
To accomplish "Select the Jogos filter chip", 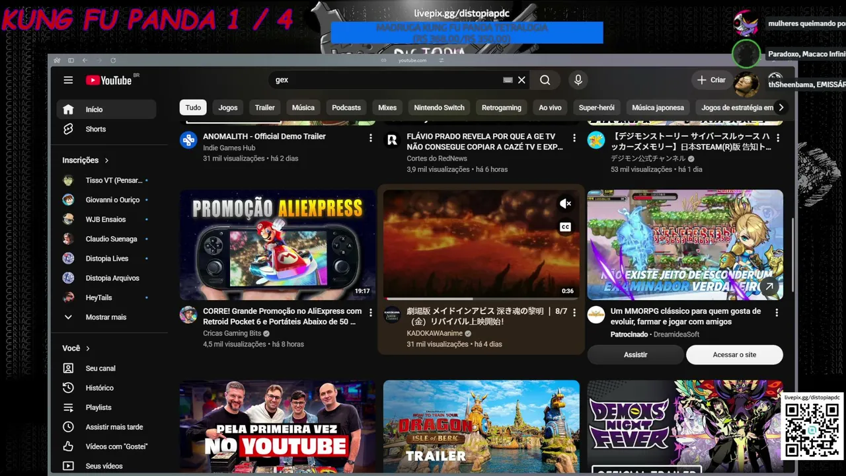I will point(228,108).
